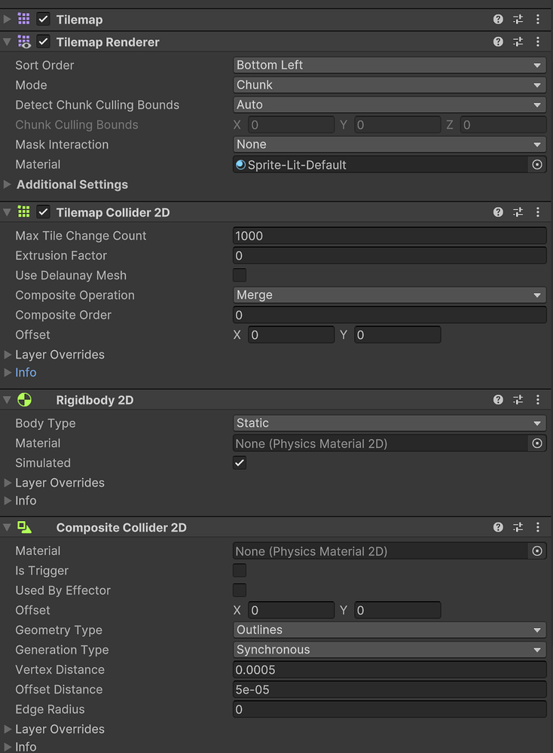This screenshot has width=553, height=753.
Task: Click the preset icon on the Tilemap component
Action: [x=518, y=19]
